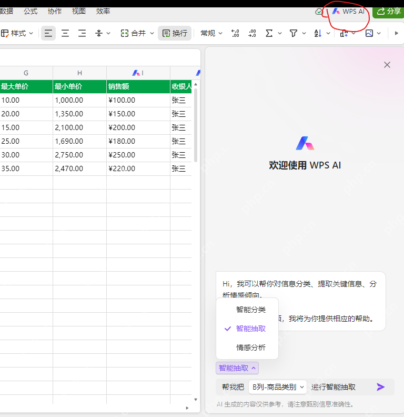Viewport: 404px width, 417px height.
Task: Close the WPS AI side panel
Action: pyautogui.click(x=387, y=65)
